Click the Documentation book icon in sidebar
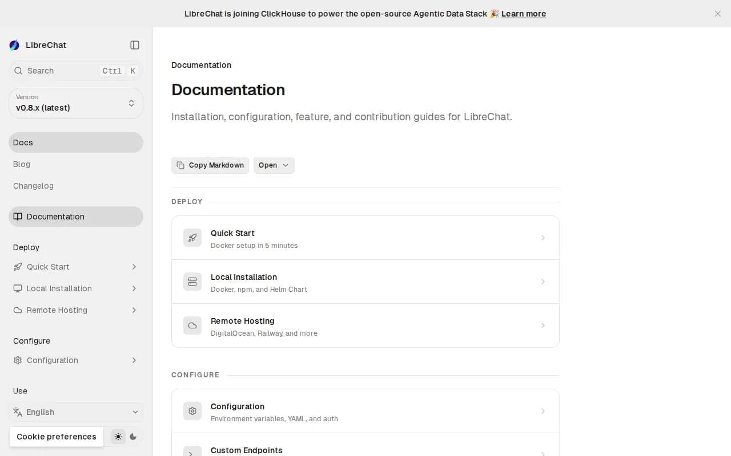 point(18,217)
